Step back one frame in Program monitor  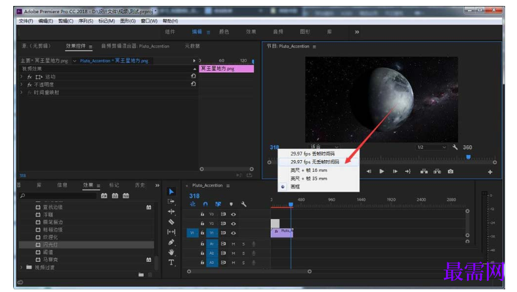[369, 171]
